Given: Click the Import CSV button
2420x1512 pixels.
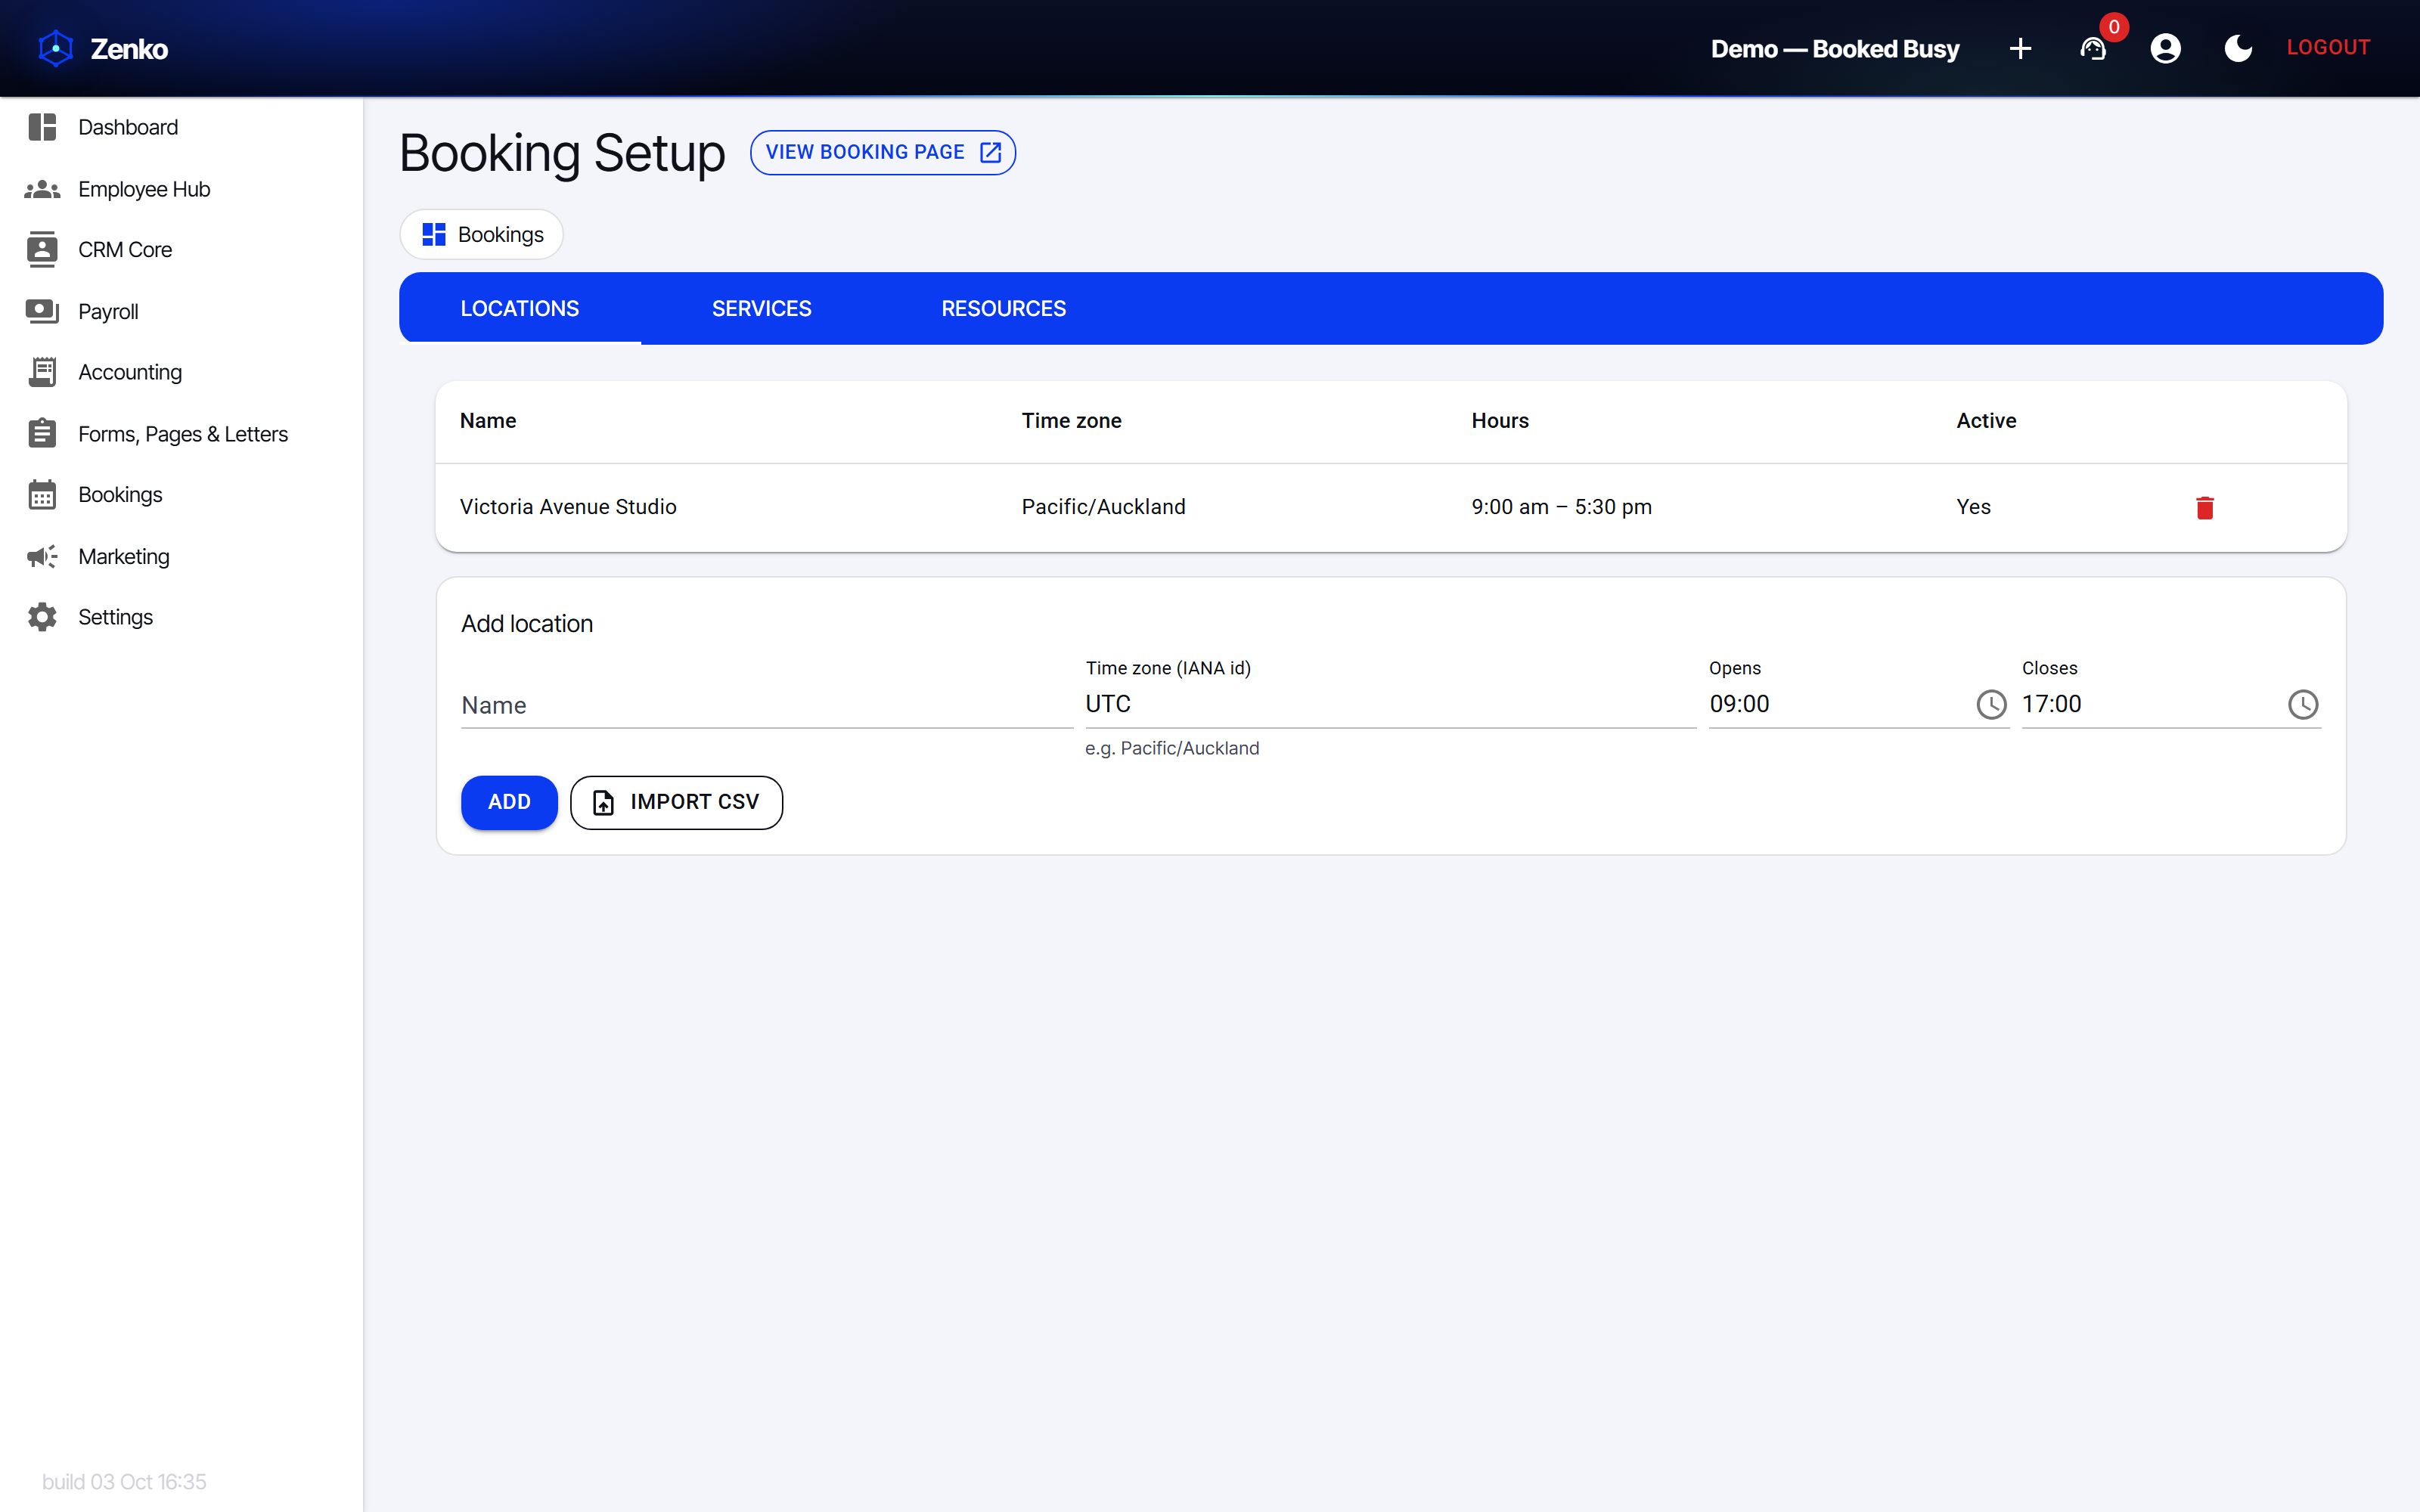Looking at the screenshot, I should 676,802.
